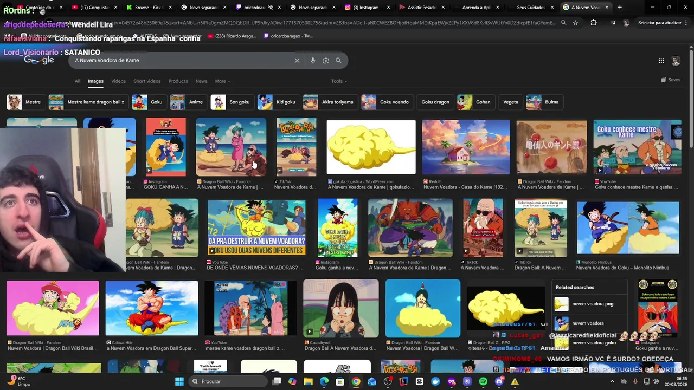This screenshot has height=390, width=694.
Task: Select the Bulma filter chip
Action: click(x=544, y=102)
